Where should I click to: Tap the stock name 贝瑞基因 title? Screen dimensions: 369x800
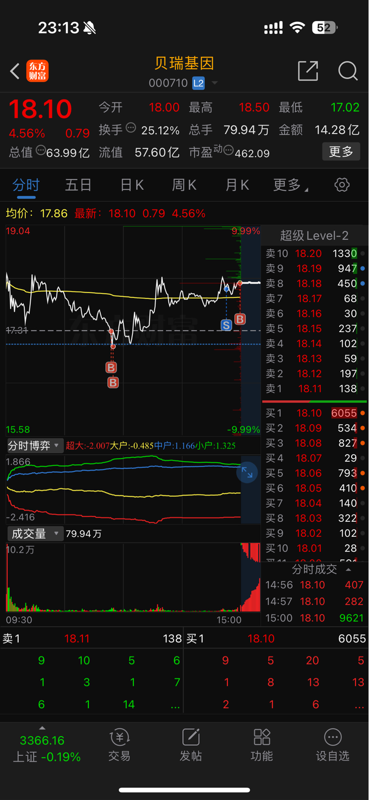[x=184, y=63]
